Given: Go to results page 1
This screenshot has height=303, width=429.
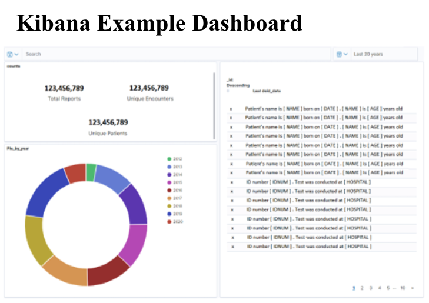Looking at the screenshot, I should point(354,288).
